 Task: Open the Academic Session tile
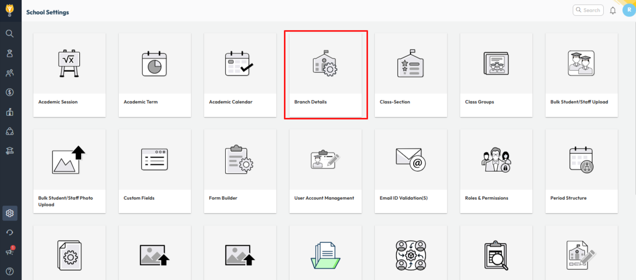[69, 75]
